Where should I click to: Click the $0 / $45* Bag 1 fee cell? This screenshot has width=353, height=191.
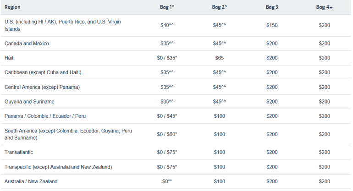tap(167, 116)
